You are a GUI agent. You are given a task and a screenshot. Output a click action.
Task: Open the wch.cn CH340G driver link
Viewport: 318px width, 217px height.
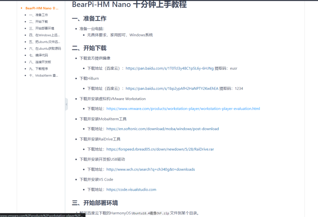coord(150,169)
